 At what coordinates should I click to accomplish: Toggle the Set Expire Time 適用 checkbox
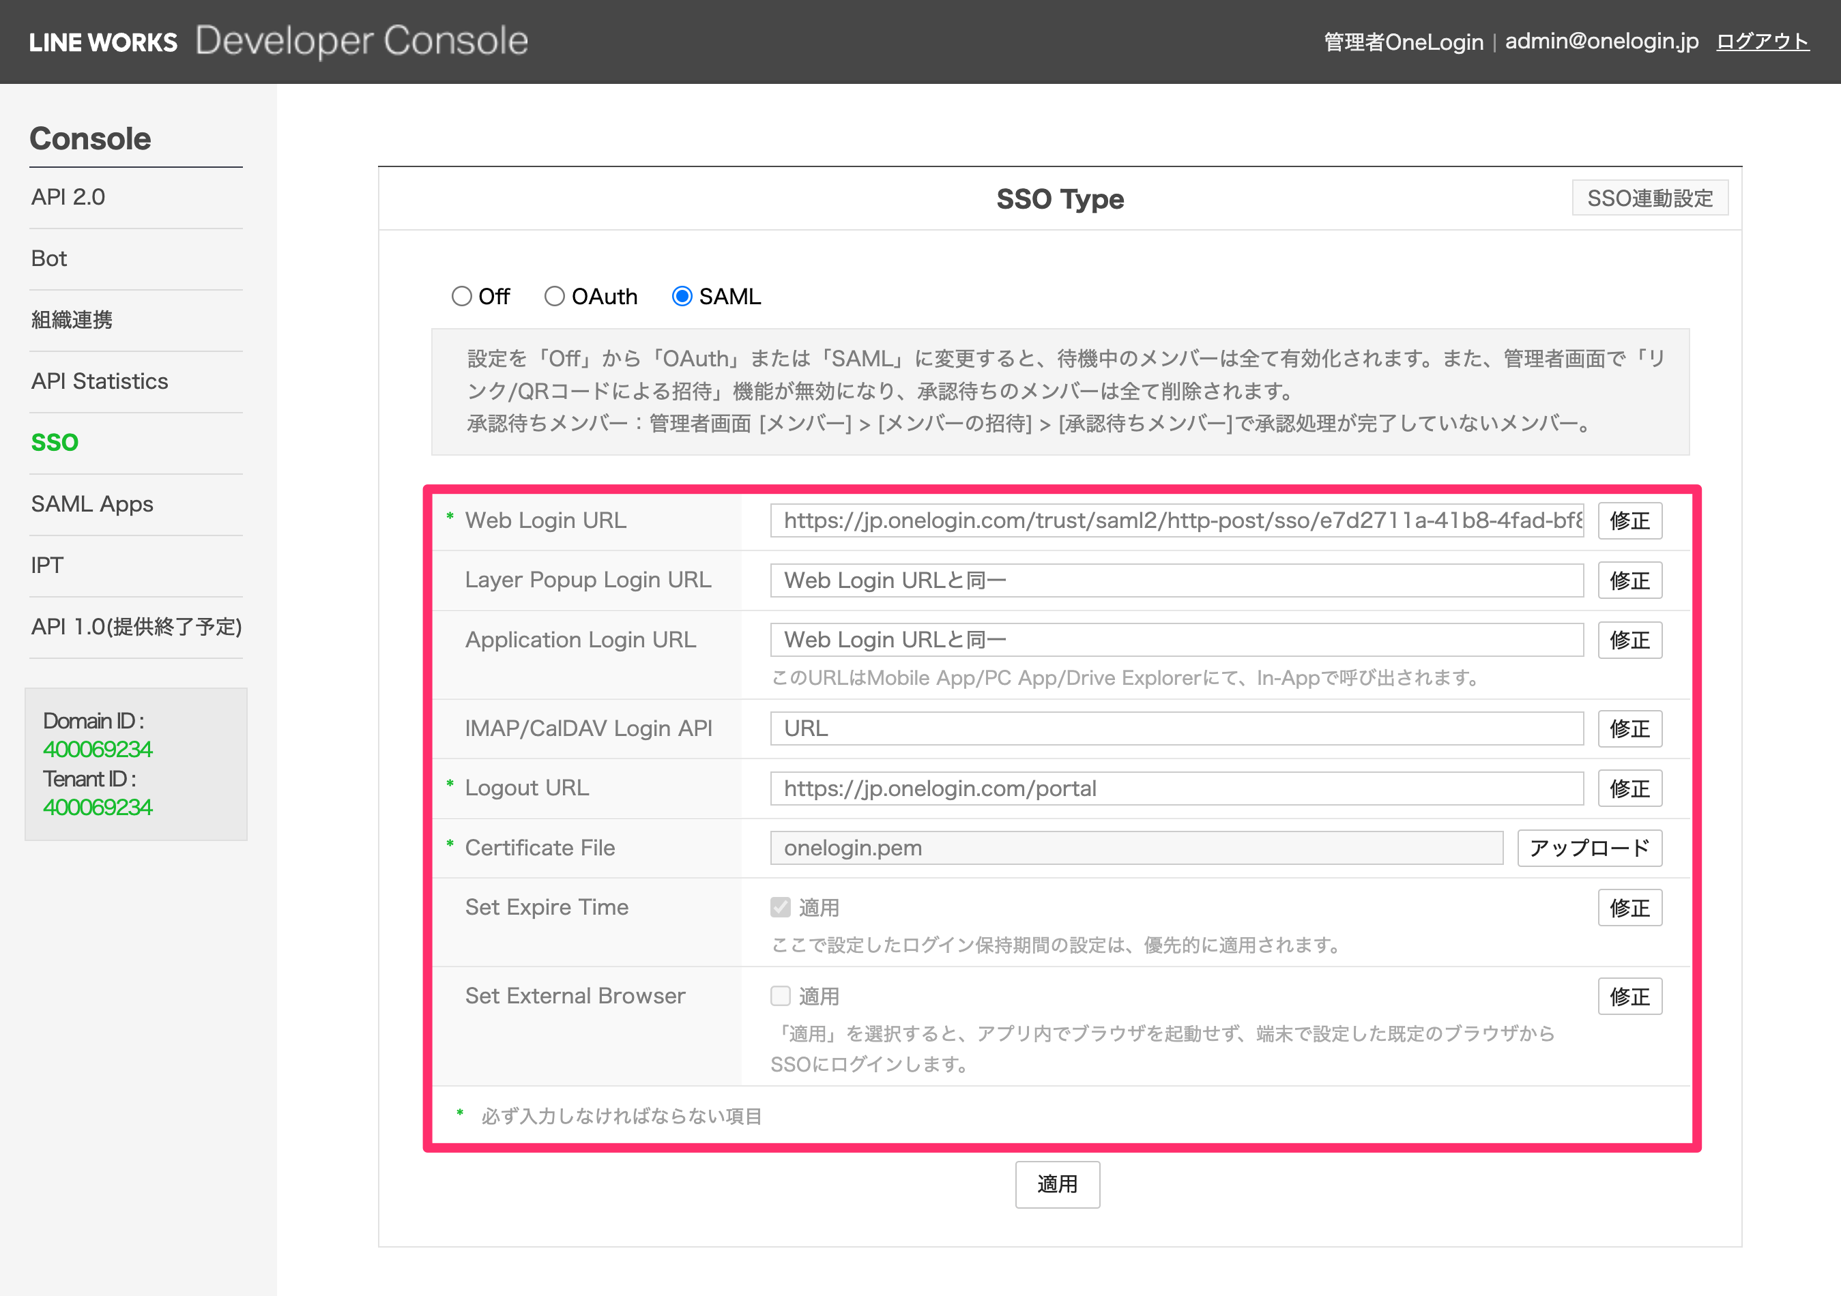(x=780, y=907)
